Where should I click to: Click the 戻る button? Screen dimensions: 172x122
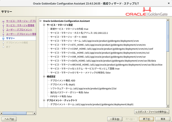pos(115,119)
